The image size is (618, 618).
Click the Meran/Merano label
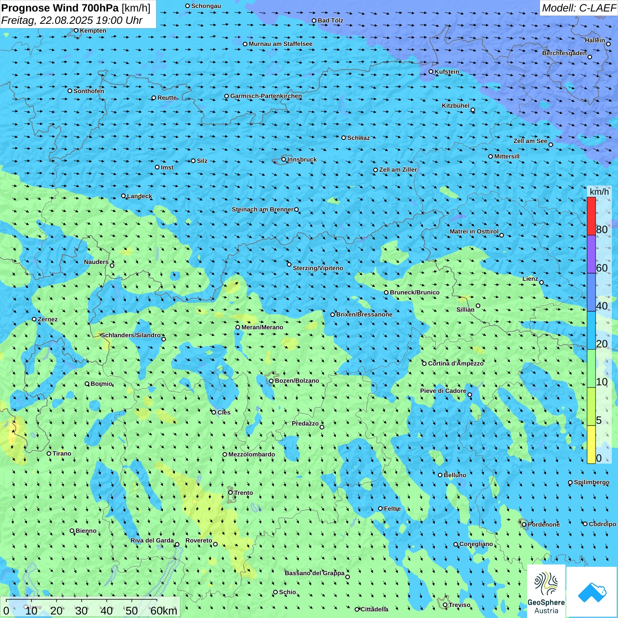[x=262, y=327]
